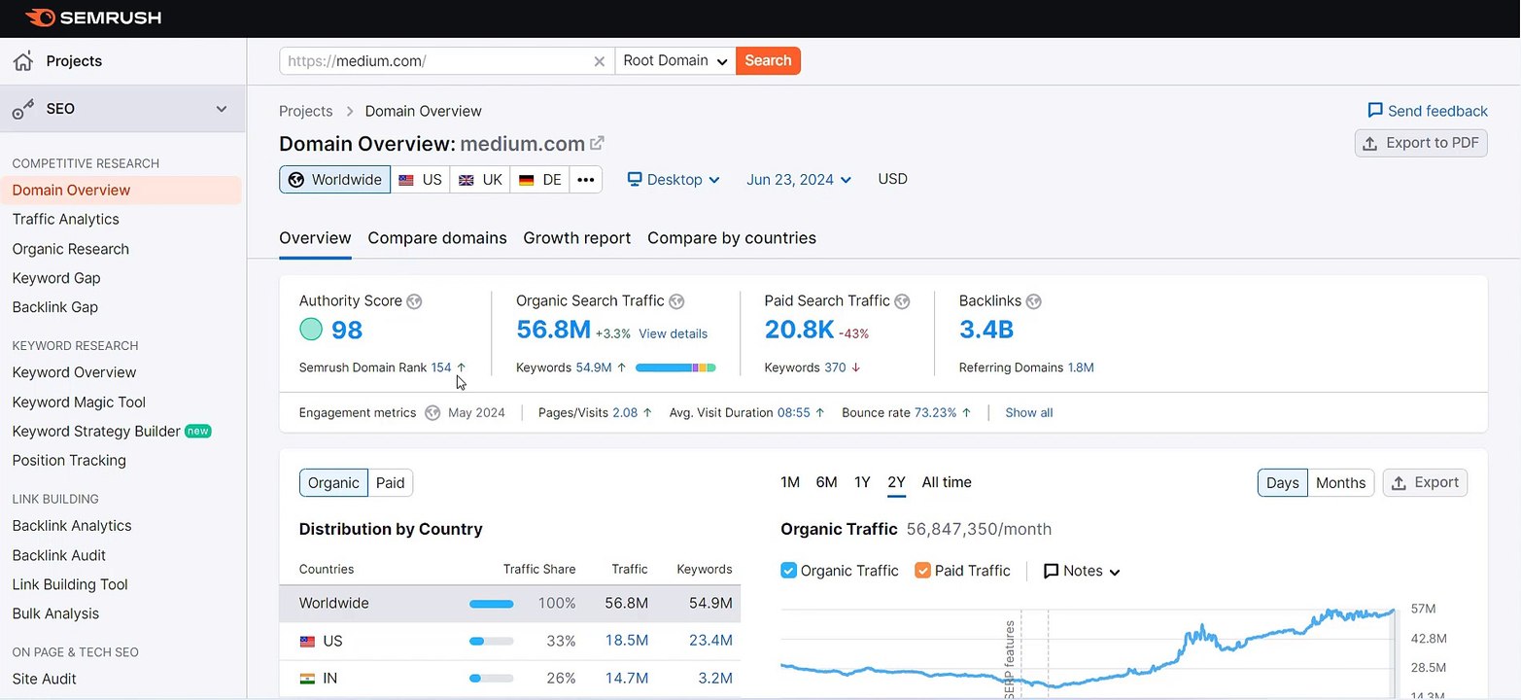Screen dimensions: 1521x700
Task: Open Desktop device dropdown
Action: tap(674, 180)
